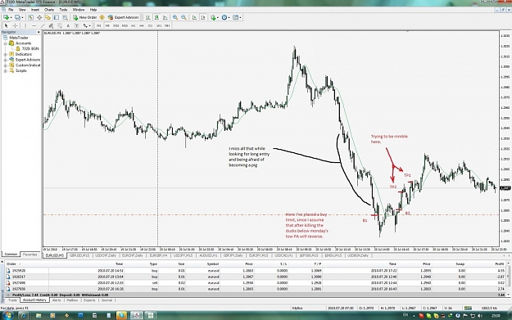
Task: Switch to the M1 timeframe
Action: click(99, 25)
